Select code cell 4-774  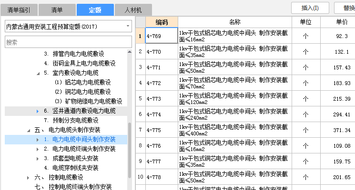point(162,114)
